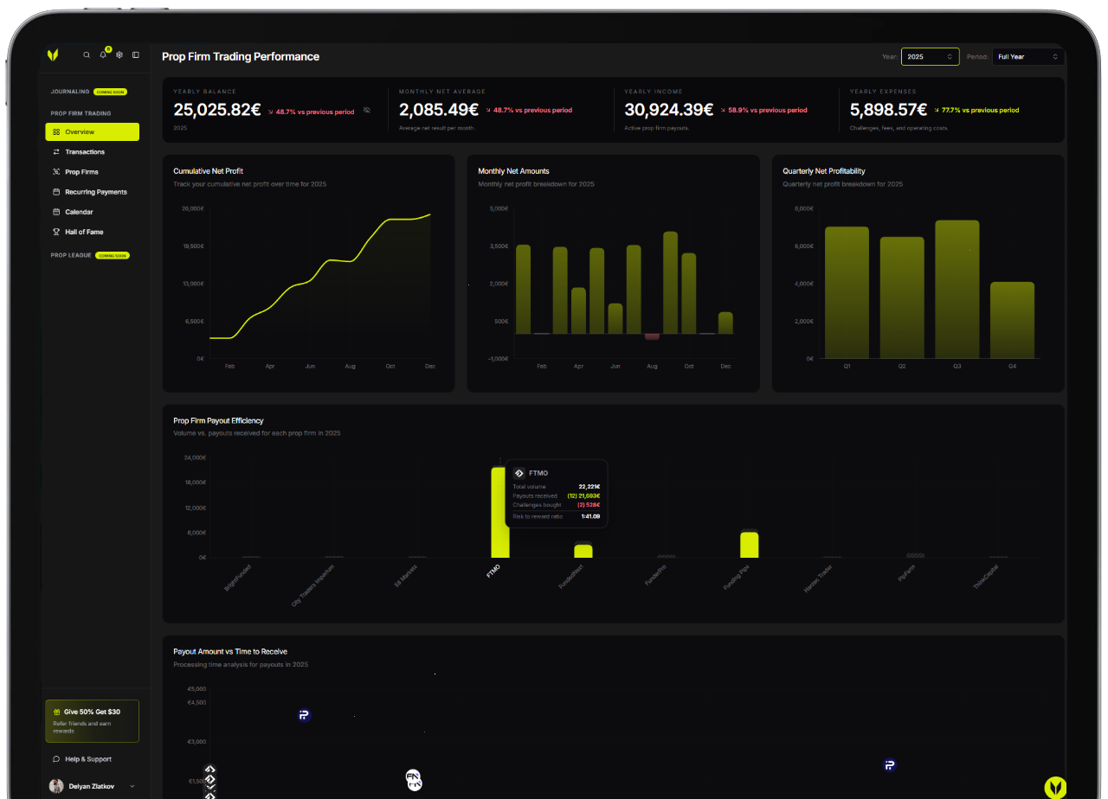
Task: Open search from the top sidebar
Action: 87,54
